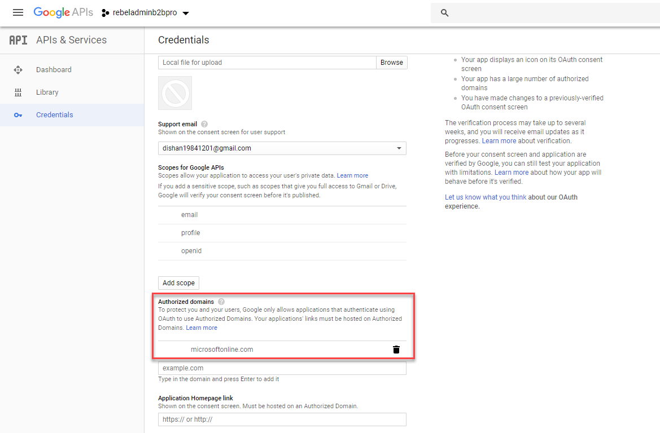Click Learn more under Authorized domains
Viewport: 660px width, 433px height.
click(x=202, y=328)
